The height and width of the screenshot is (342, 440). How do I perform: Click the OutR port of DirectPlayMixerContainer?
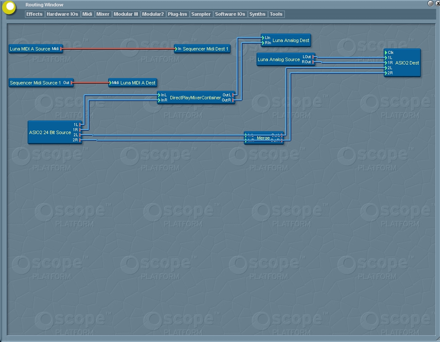coord(233,100)
